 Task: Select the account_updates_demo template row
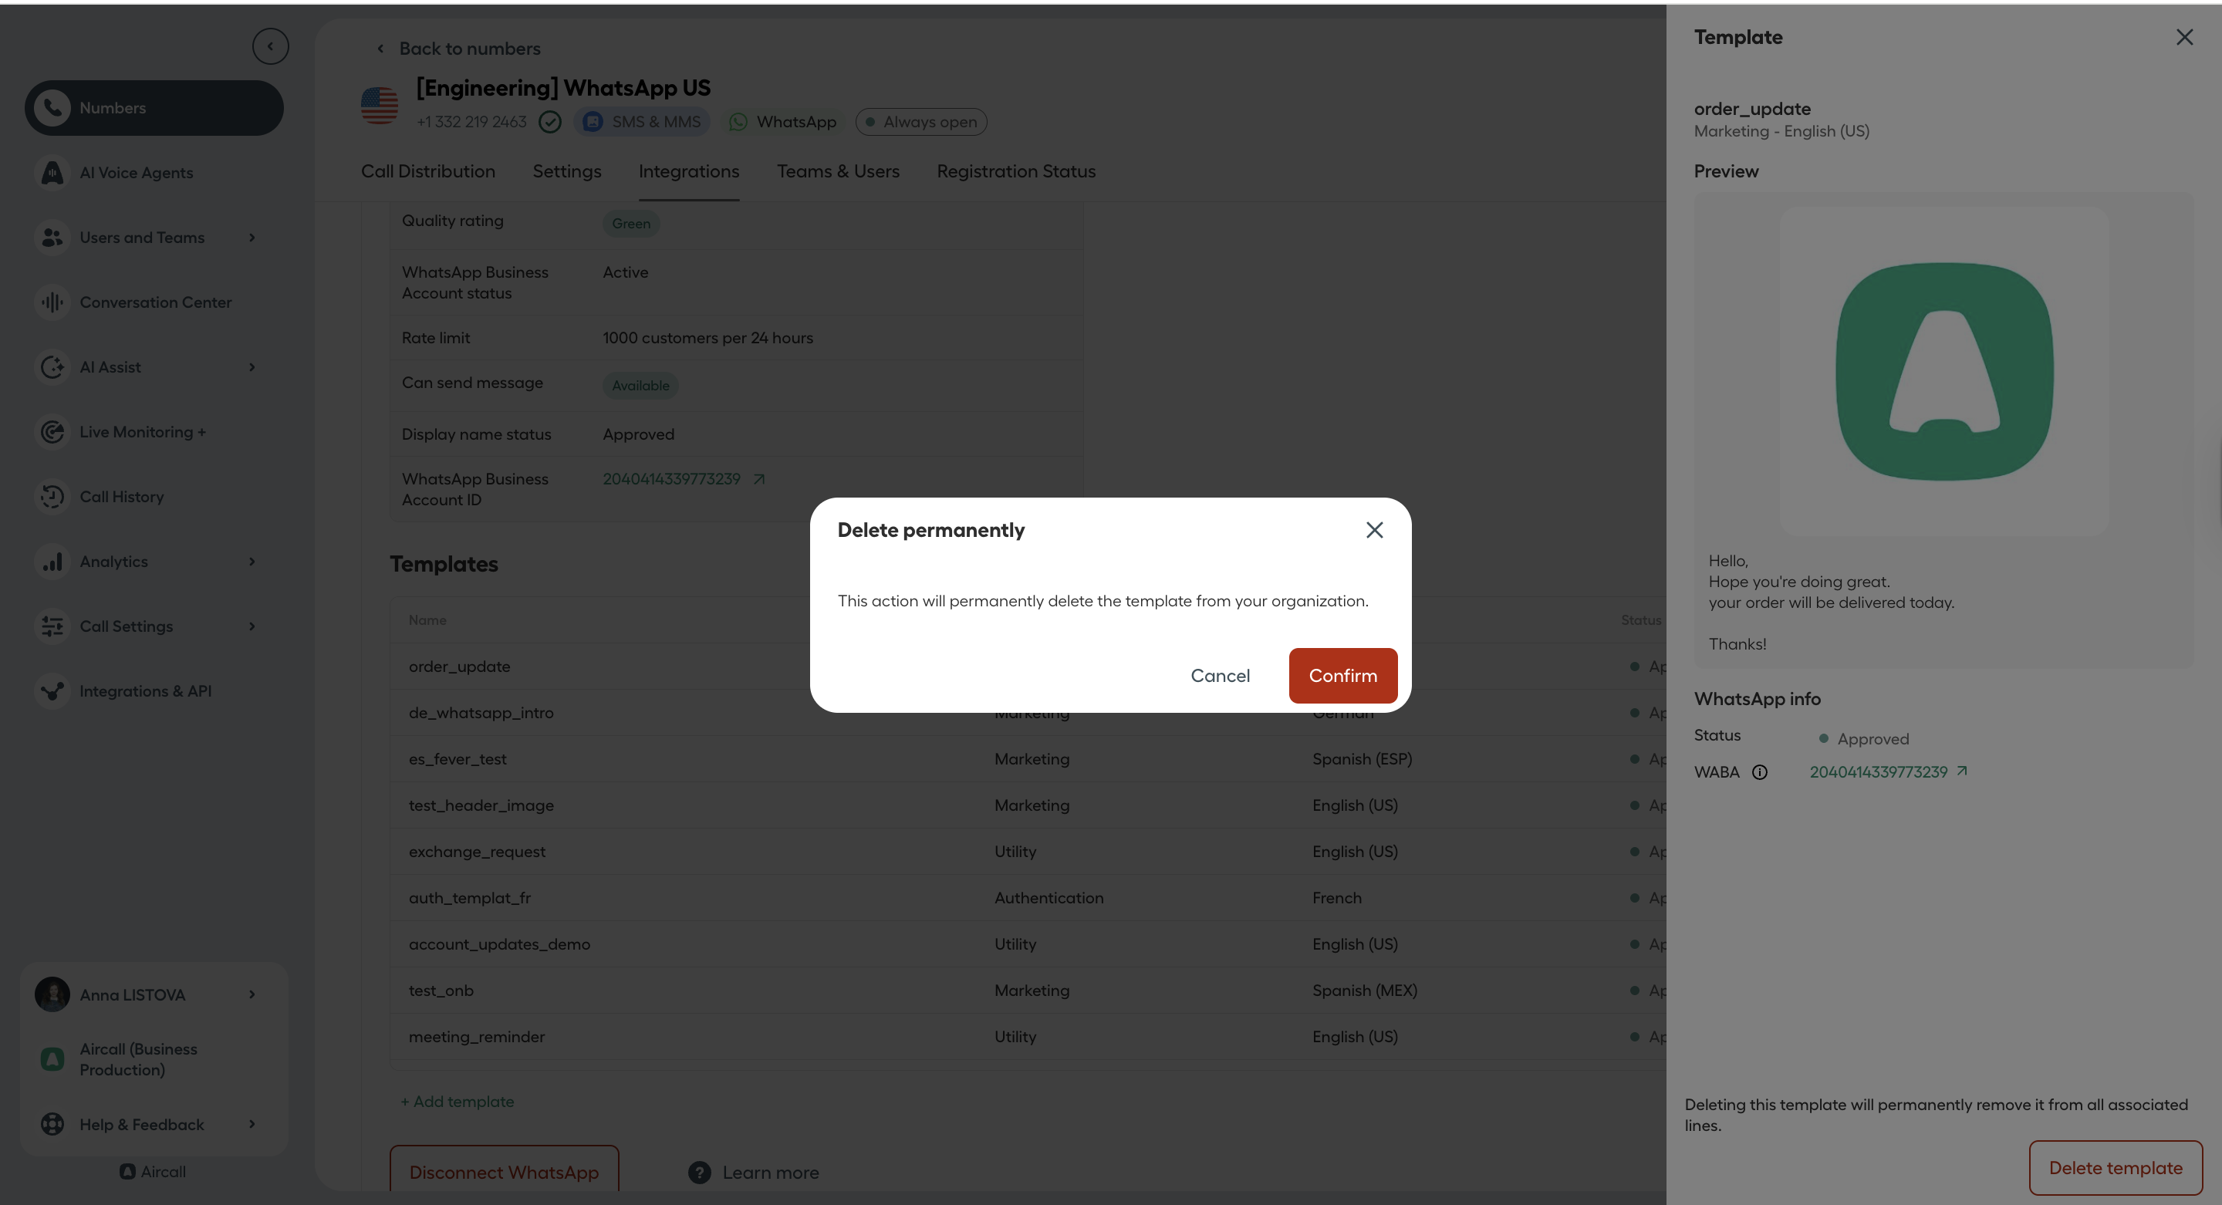[x=1028, y=943]
